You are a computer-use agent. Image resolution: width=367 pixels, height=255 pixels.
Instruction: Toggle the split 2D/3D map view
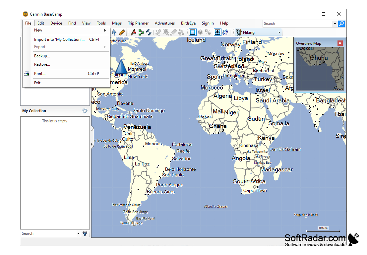[208, 32]
